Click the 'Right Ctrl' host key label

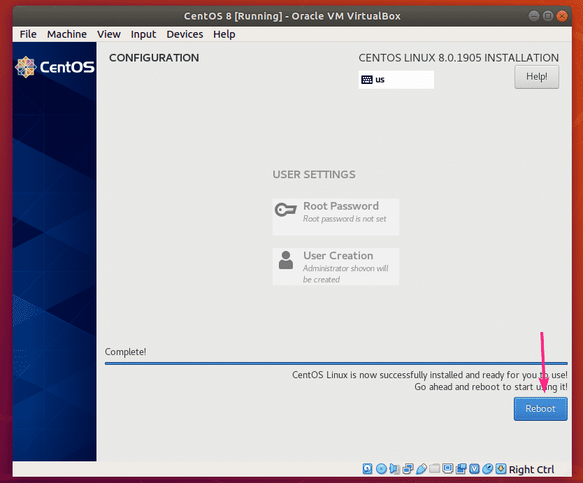point(531,470)
